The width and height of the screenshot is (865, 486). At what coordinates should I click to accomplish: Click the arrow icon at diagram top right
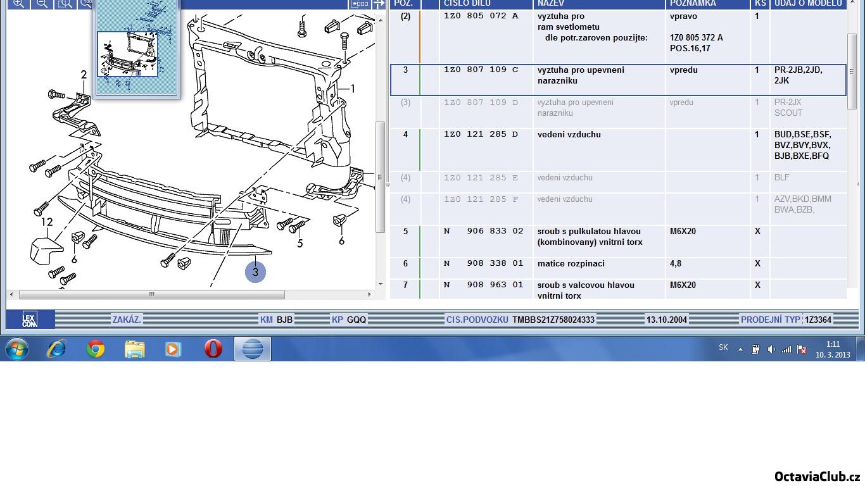[x=379, y=3]
